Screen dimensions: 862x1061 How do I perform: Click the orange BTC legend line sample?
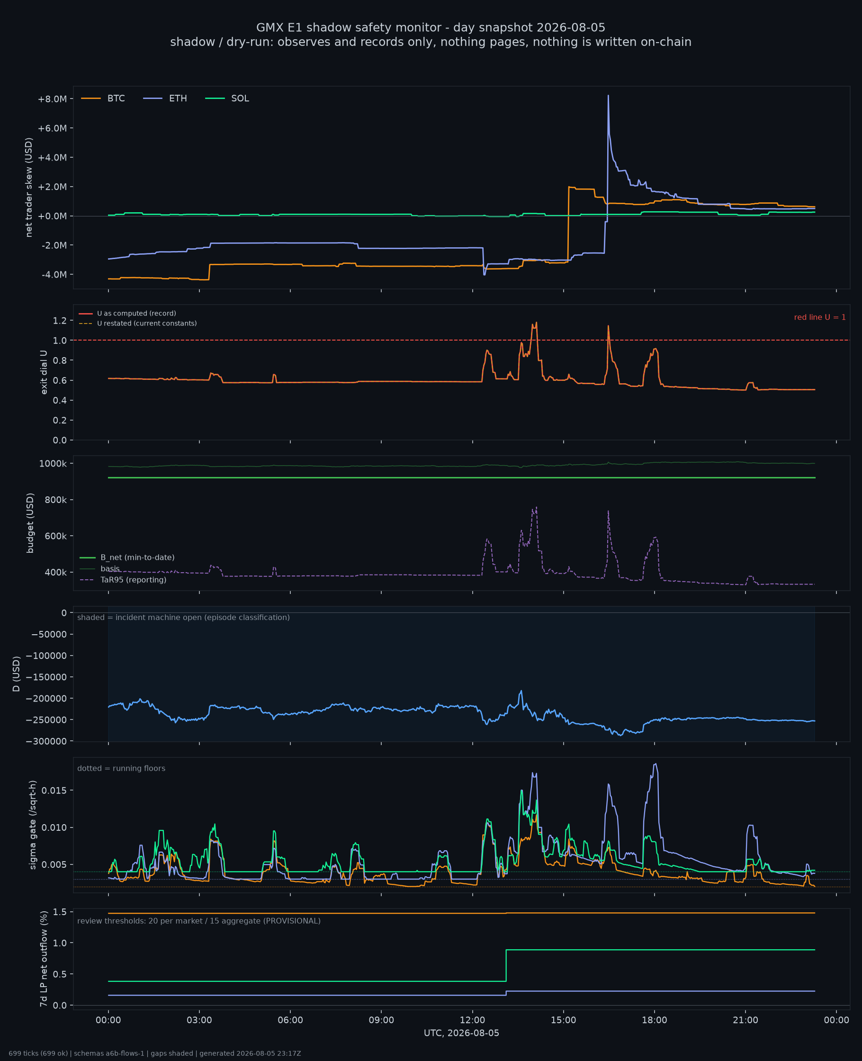coord(91,99)
